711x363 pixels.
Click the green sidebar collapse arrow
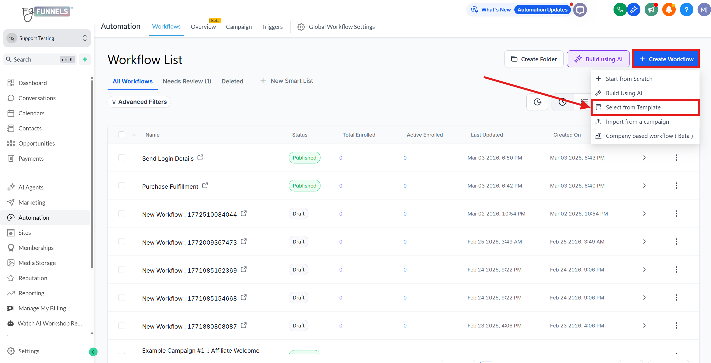[x=93, y=352]
